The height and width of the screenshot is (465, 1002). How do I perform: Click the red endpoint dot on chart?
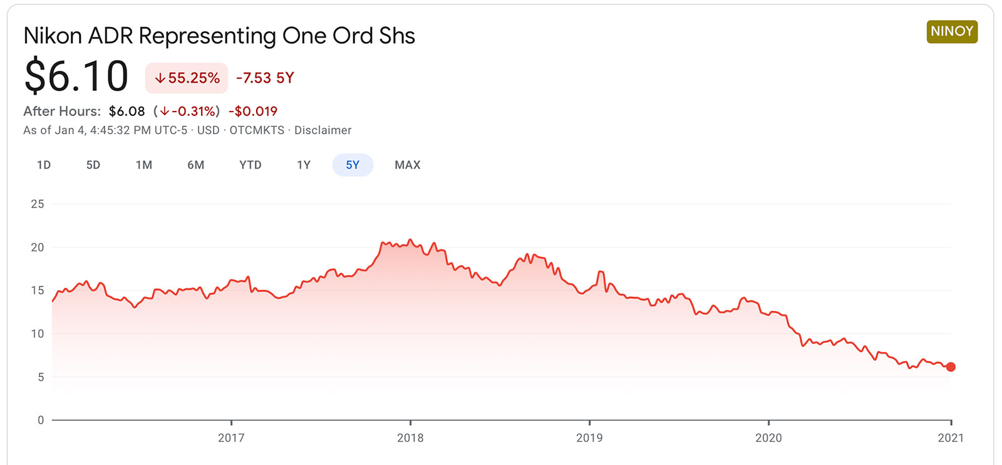pos(951,367)
